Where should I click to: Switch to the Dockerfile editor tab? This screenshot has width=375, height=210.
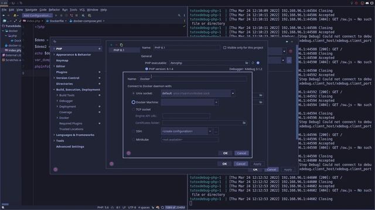click(x=56, y=21)
